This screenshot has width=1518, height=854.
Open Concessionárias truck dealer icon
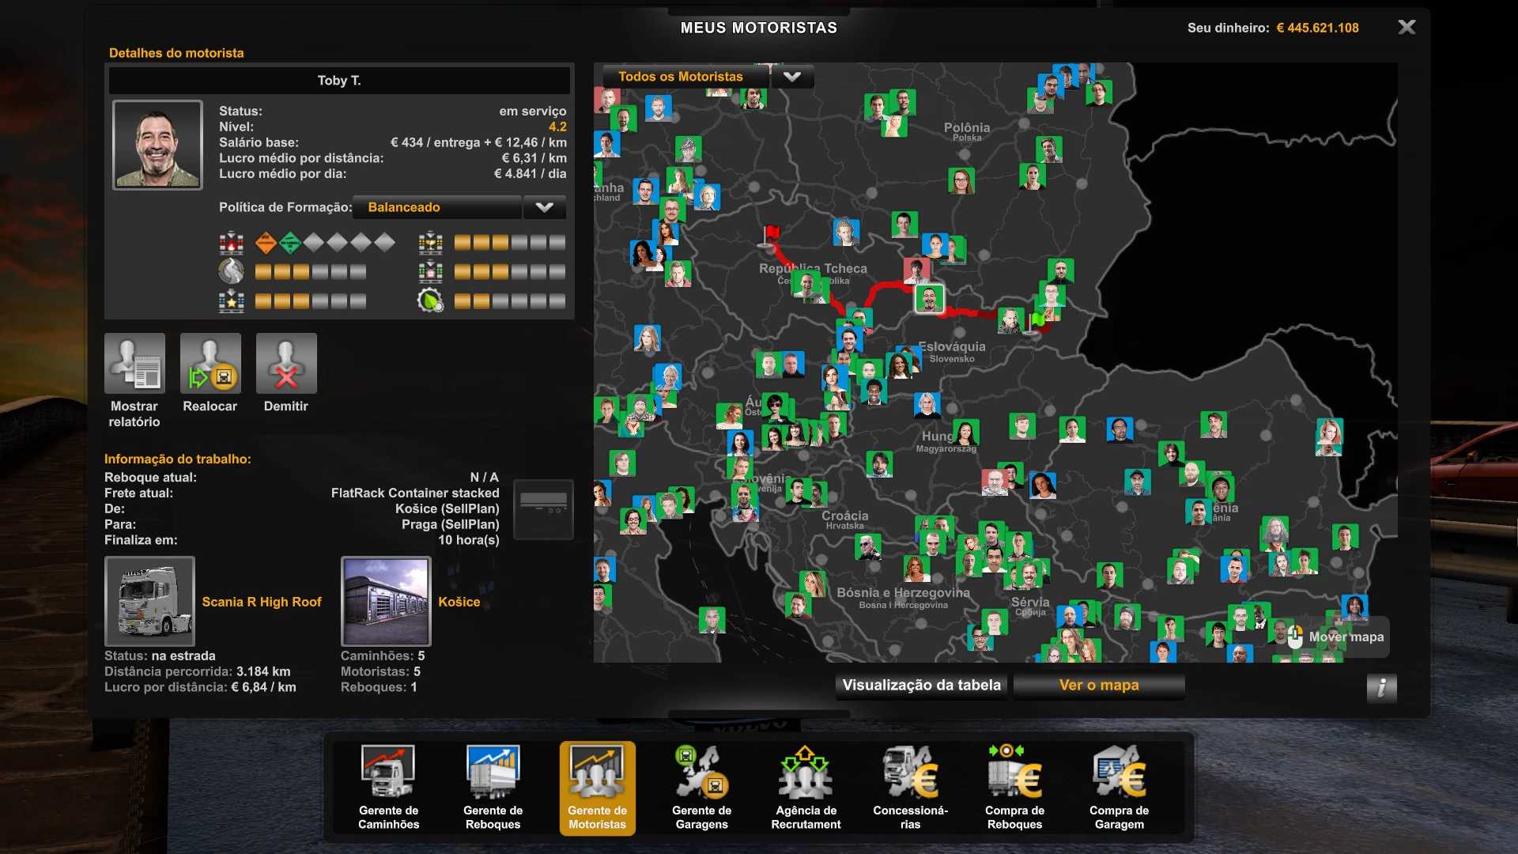click(x=910, y=787)
